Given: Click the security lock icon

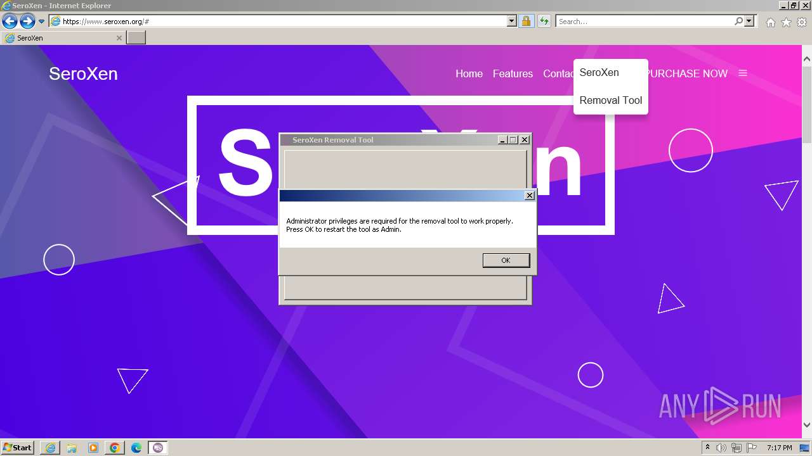Looking at the screenshot, I should (x=526, y=22).
